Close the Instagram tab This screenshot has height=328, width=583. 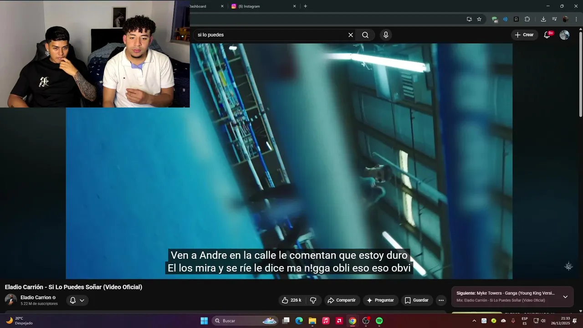(x=294, y=6)
